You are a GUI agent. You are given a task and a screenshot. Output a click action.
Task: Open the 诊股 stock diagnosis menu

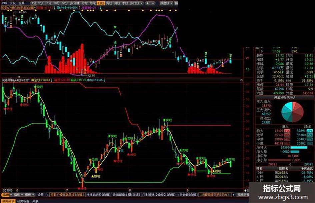(x=12, y=3)
